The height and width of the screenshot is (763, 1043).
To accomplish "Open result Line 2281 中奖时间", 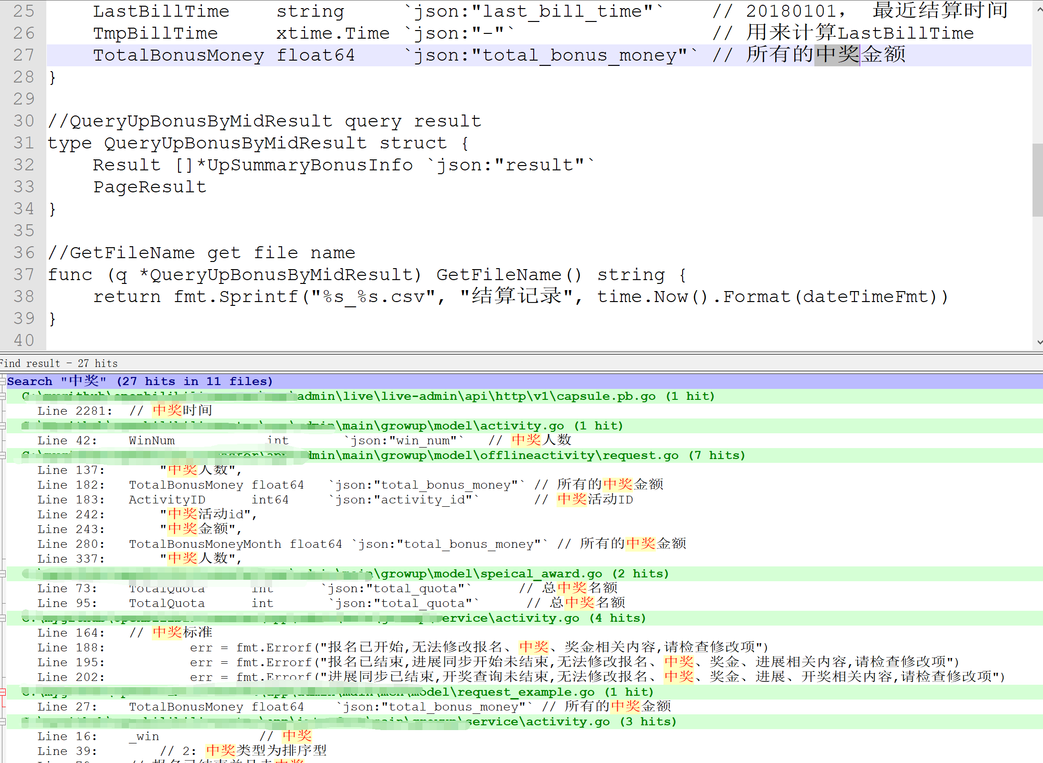I will pos(125,411).
